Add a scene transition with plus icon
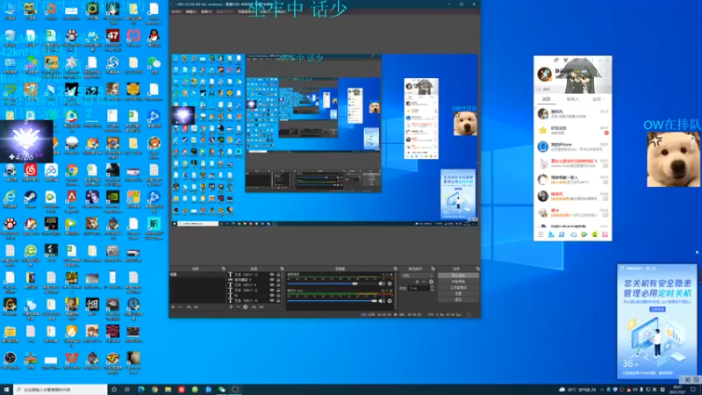Image resolution: width=702 pixels, height=395 pixels. pos(417,282)
